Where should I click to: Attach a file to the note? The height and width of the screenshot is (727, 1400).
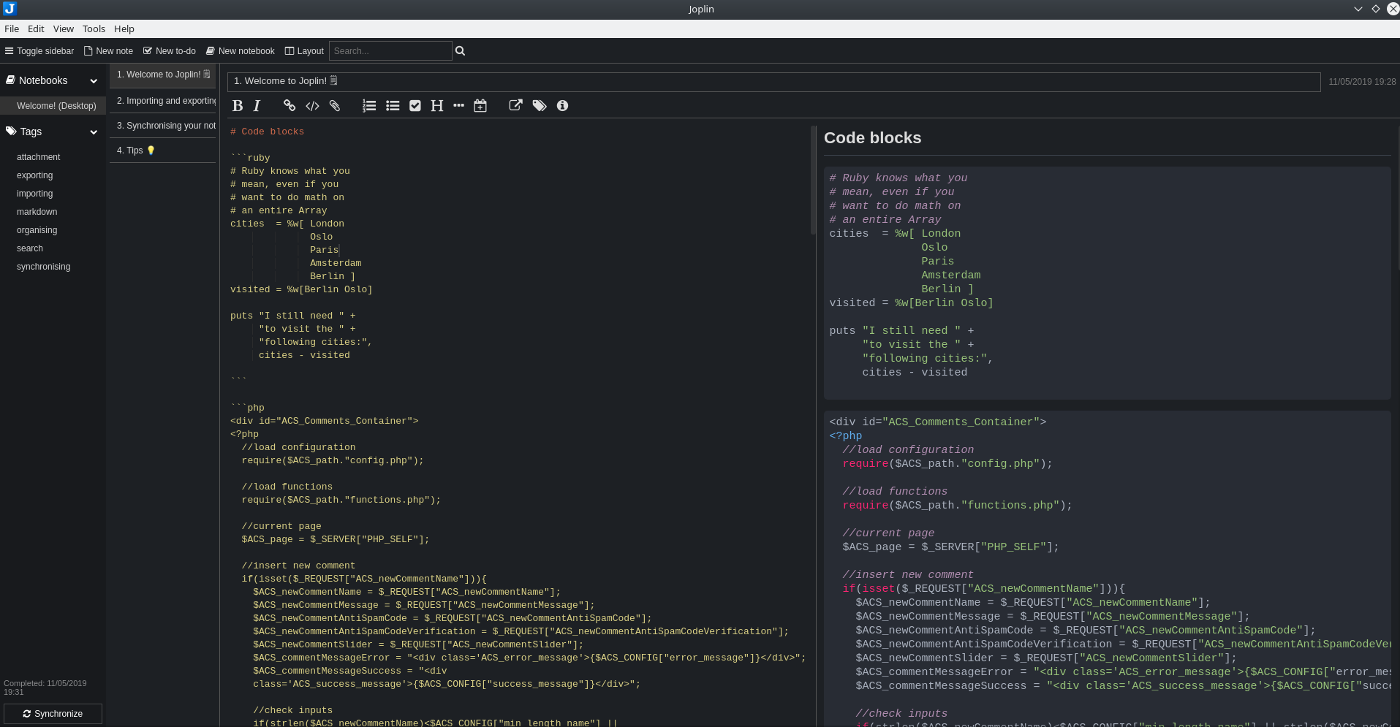335,105
